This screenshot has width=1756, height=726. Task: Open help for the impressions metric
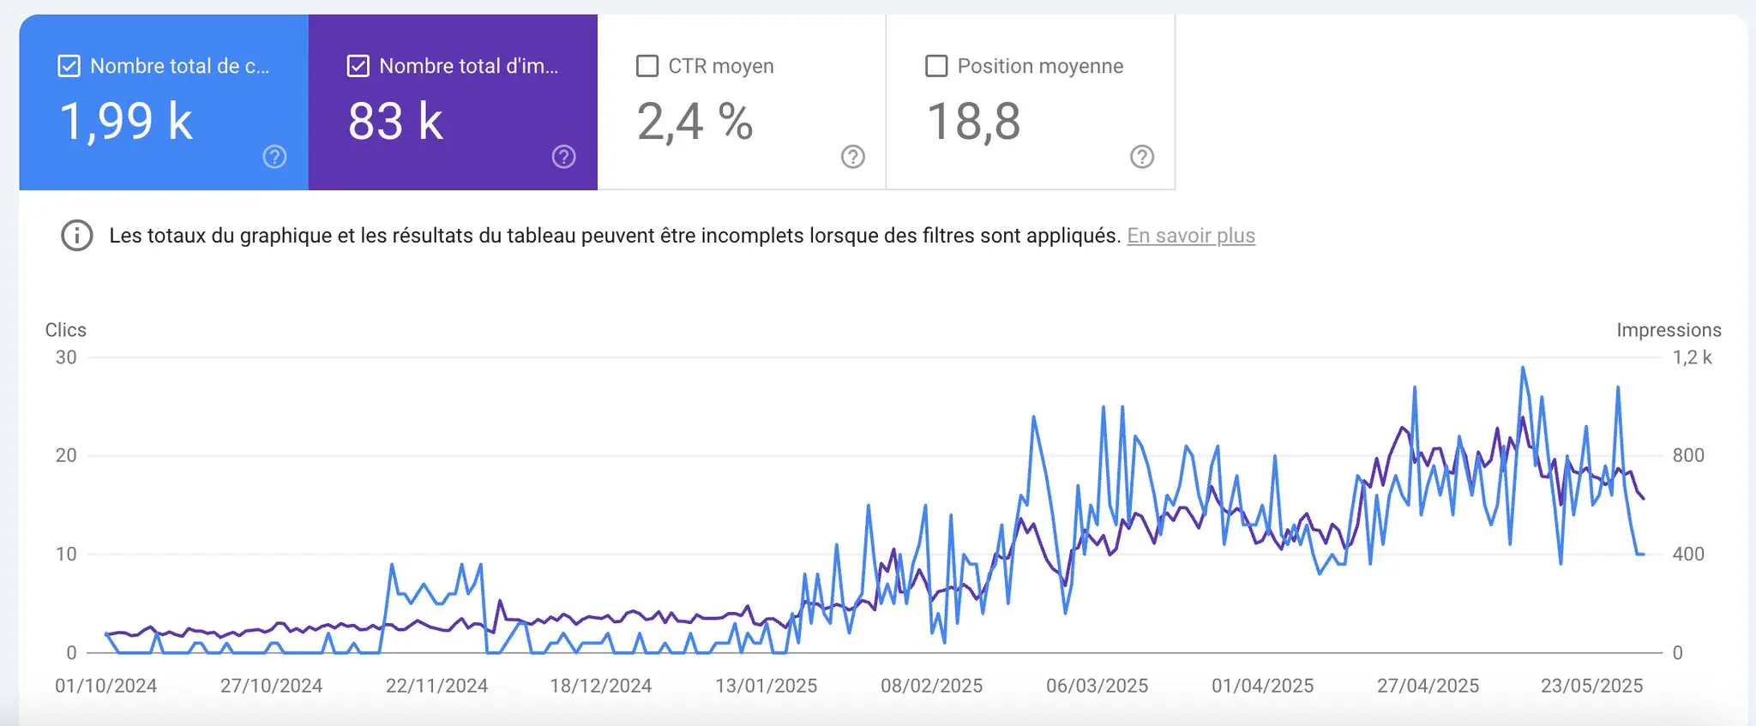563,157
